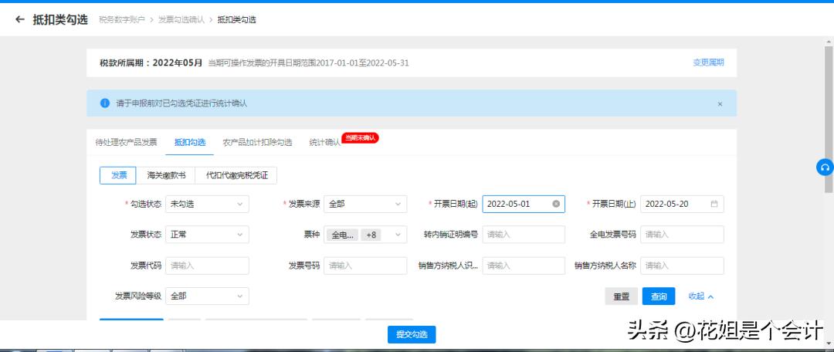Open the headset customer service button
The width and height of the screenshot is (834, 352).
825,167
